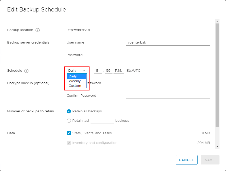Toggle Stats, Events, and Tasks checkbox
This screenshot has height=171, width=226.
(x=69, y=133)
